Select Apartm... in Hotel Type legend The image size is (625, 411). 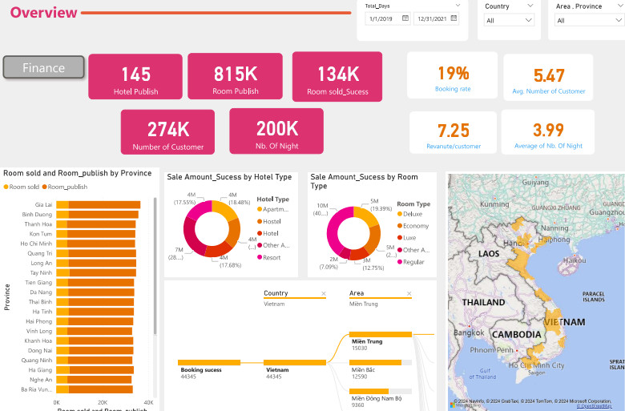[x=273, y=209]
